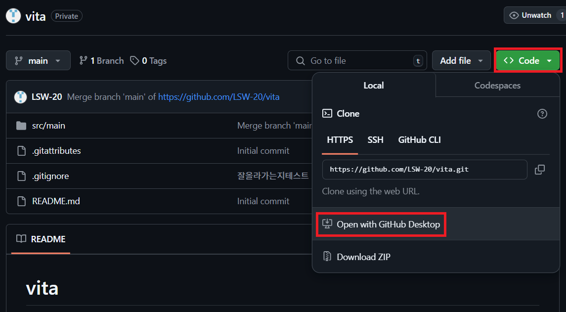Image resolution: width=566 pixels, height=312 pixels.
Task: Follow the github.com/LSW-20/vita commit link
Action: pos(219,97)
